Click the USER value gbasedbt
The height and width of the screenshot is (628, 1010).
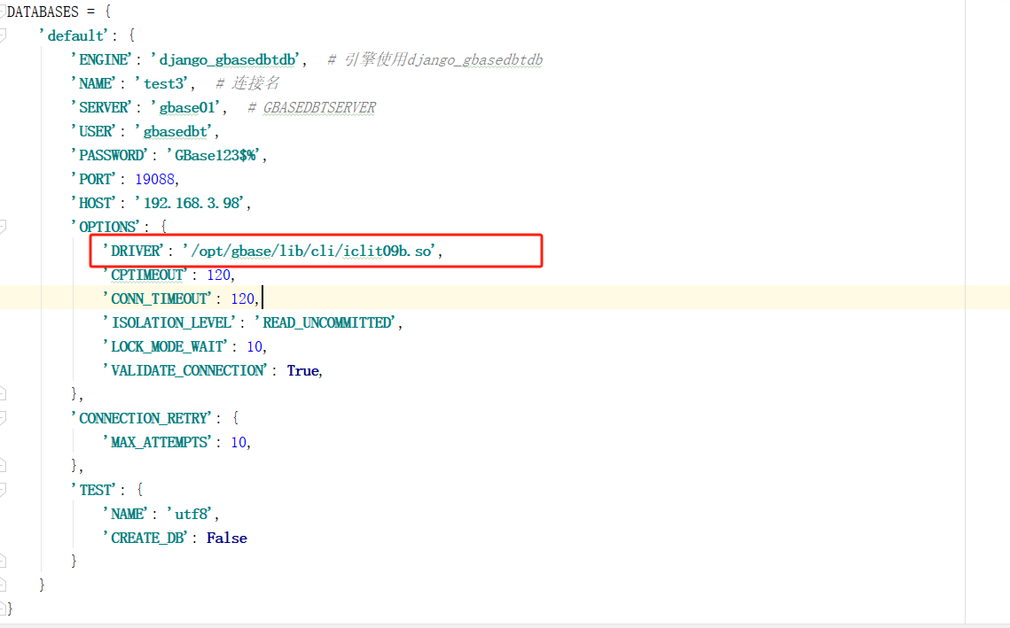coord(175,130)
